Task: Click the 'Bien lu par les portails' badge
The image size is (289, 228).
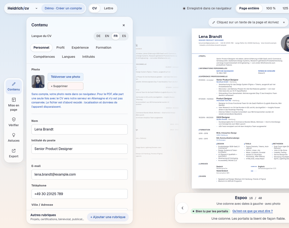Action: tap(210, 211)
